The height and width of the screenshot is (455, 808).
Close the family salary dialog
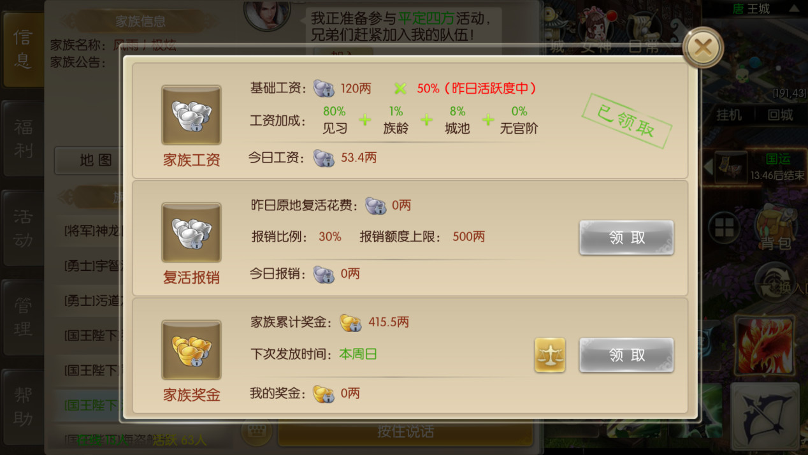pos(703,48)
